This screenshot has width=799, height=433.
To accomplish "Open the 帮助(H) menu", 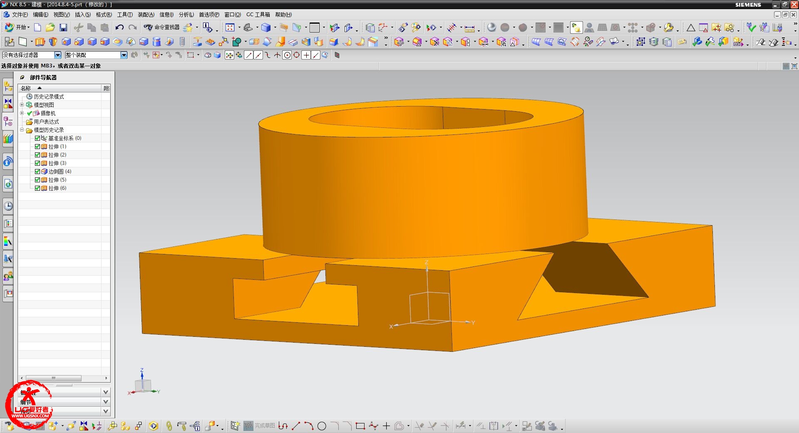I will click(x=283, y=15).
